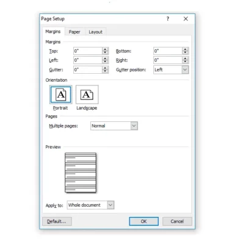232x250 pixels.
Task: Select the Portrait orientation icon
Action: [x=60, y=95]
